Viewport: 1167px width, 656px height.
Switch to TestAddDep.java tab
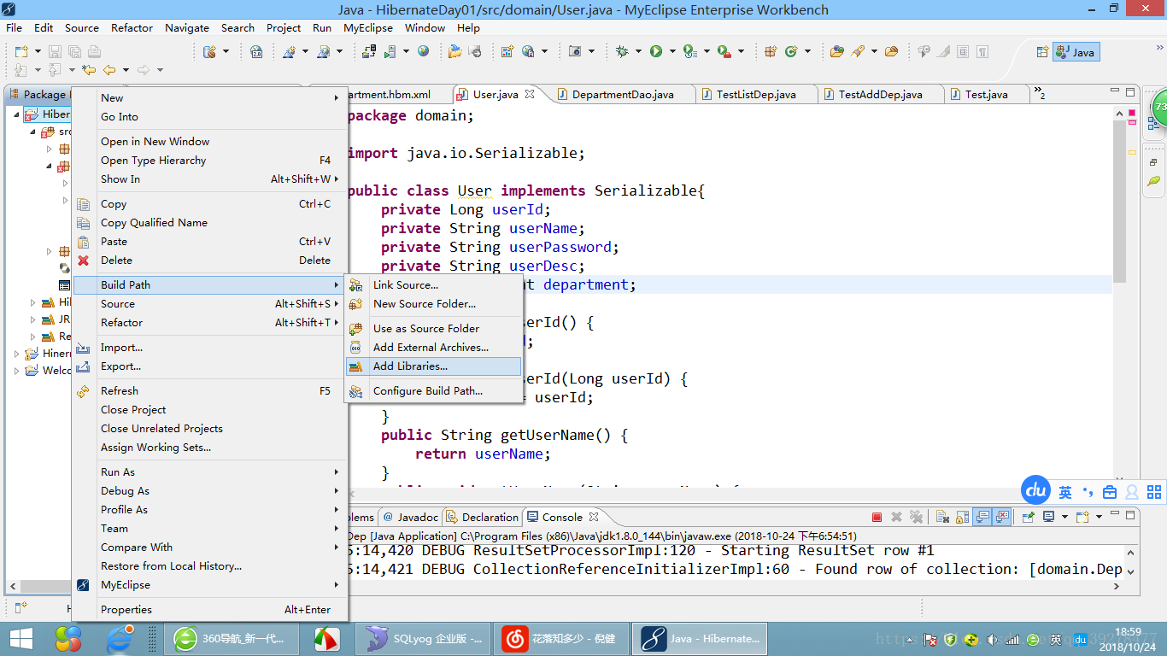[880, 95]
